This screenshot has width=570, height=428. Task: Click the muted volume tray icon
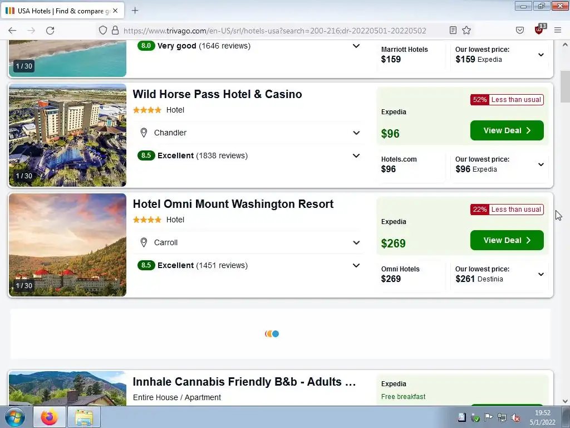[515, 417]
